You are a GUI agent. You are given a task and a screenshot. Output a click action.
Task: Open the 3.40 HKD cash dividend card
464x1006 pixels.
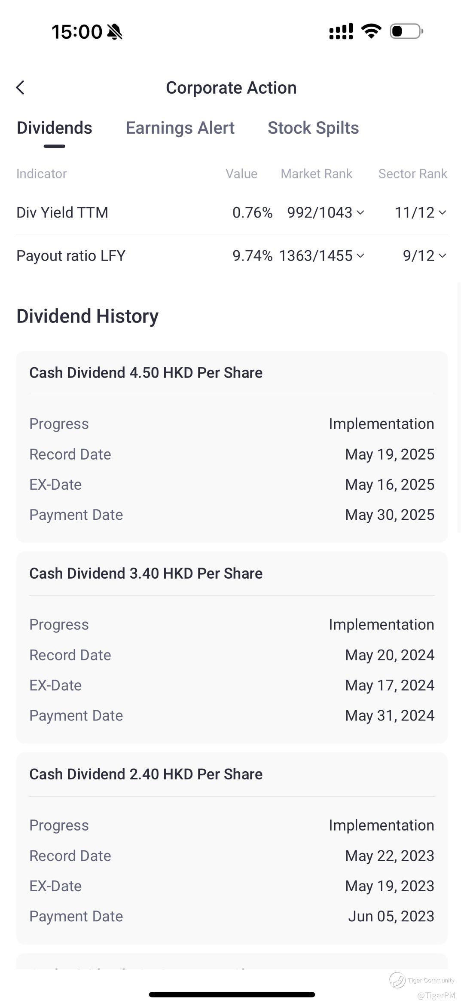(x=232, y=647)
